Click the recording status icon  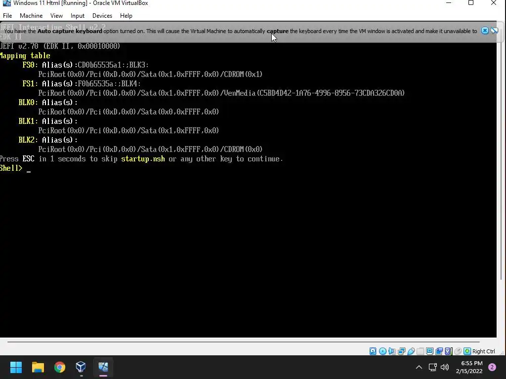point(439,351)
